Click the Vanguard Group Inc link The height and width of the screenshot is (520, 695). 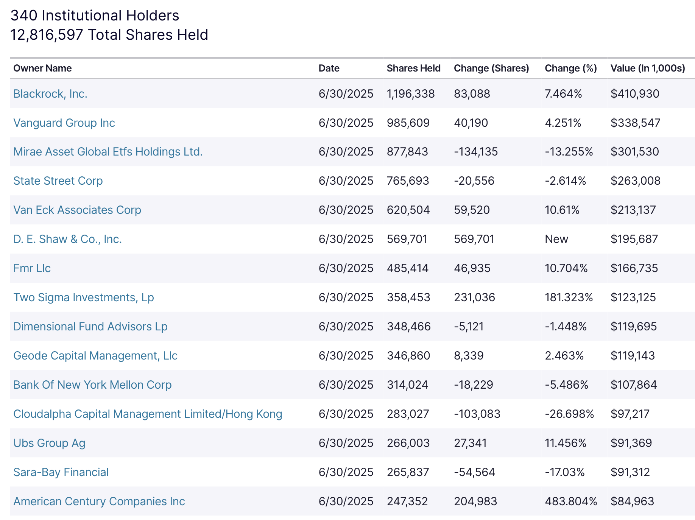click(x=64, y=123)
